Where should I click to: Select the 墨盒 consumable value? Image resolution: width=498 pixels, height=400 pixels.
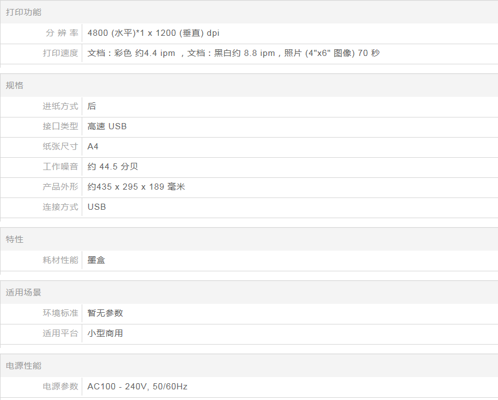click(x=96, y=260)
